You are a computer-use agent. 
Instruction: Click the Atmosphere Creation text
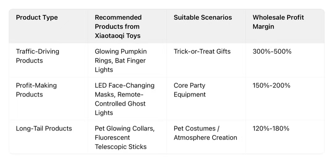(x=205, y=138)
